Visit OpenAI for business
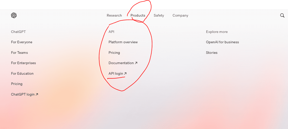The image size is (288, 129). coord(222,42)
